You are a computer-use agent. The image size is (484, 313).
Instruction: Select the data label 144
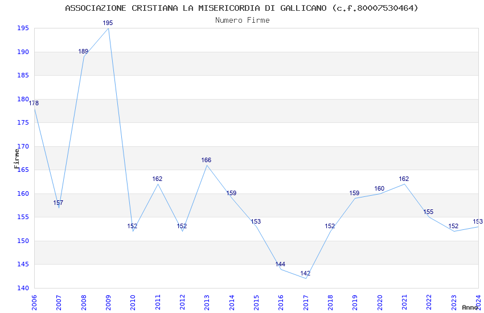[280, 264]
